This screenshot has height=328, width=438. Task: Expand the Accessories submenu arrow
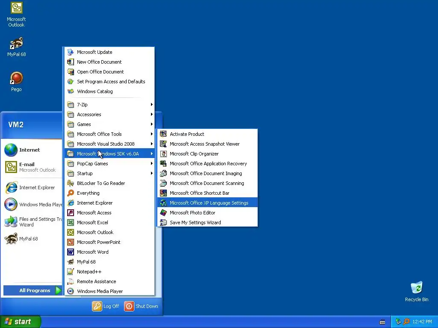(x=152, y=114)
